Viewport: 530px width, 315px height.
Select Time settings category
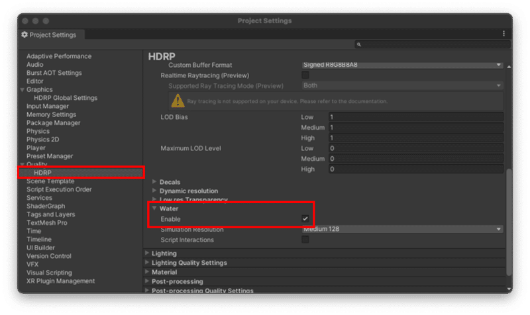[34, 231]
